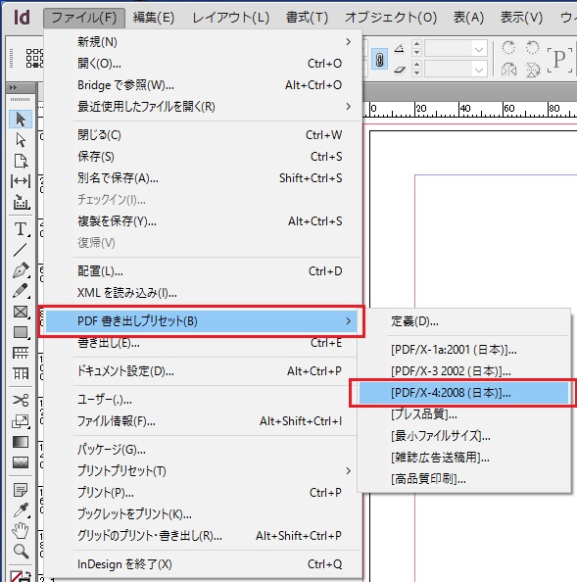
Task: Select the [最小ファイルサイズ]... preset
Action: pos(463,436)
